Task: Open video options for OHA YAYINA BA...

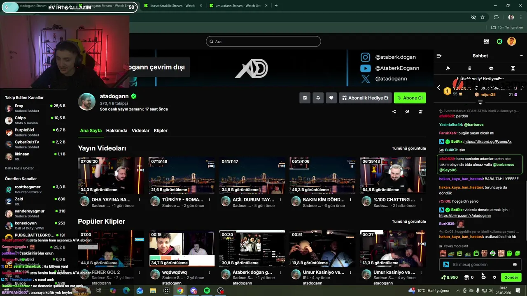Action: pyautogui.click(x=139, y=199)
